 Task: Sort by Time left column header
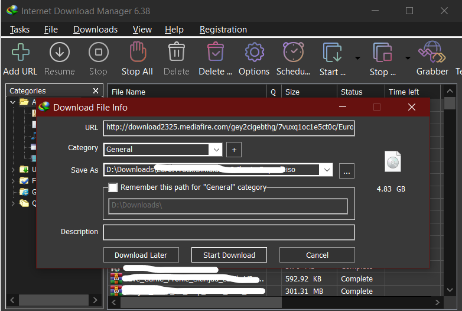coord(412,92)
